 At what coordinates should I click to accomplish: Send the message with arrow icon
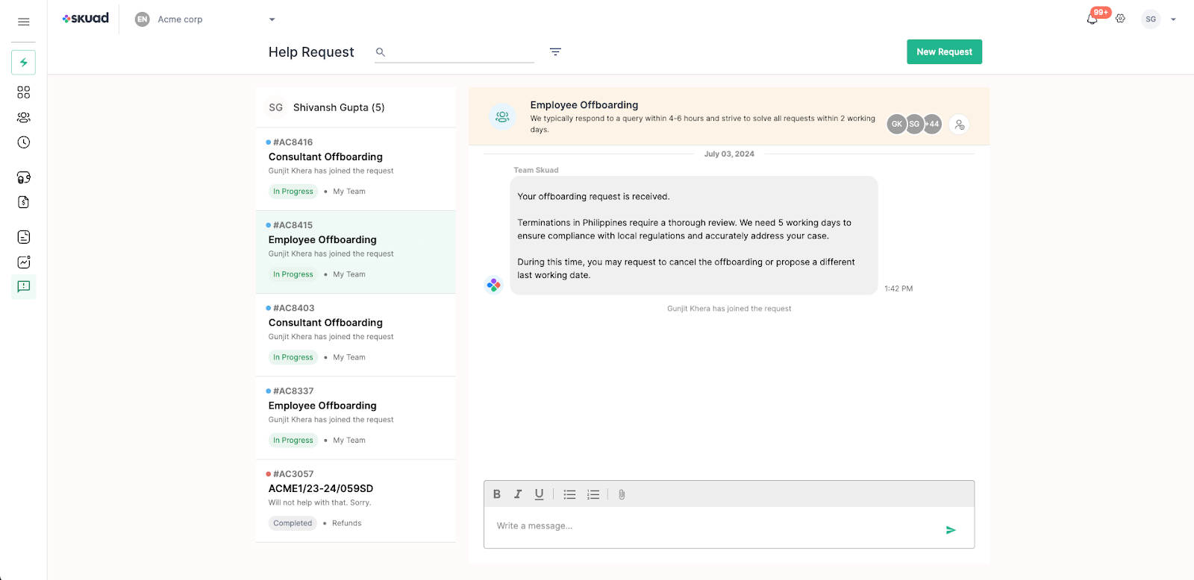pos(951,530)
